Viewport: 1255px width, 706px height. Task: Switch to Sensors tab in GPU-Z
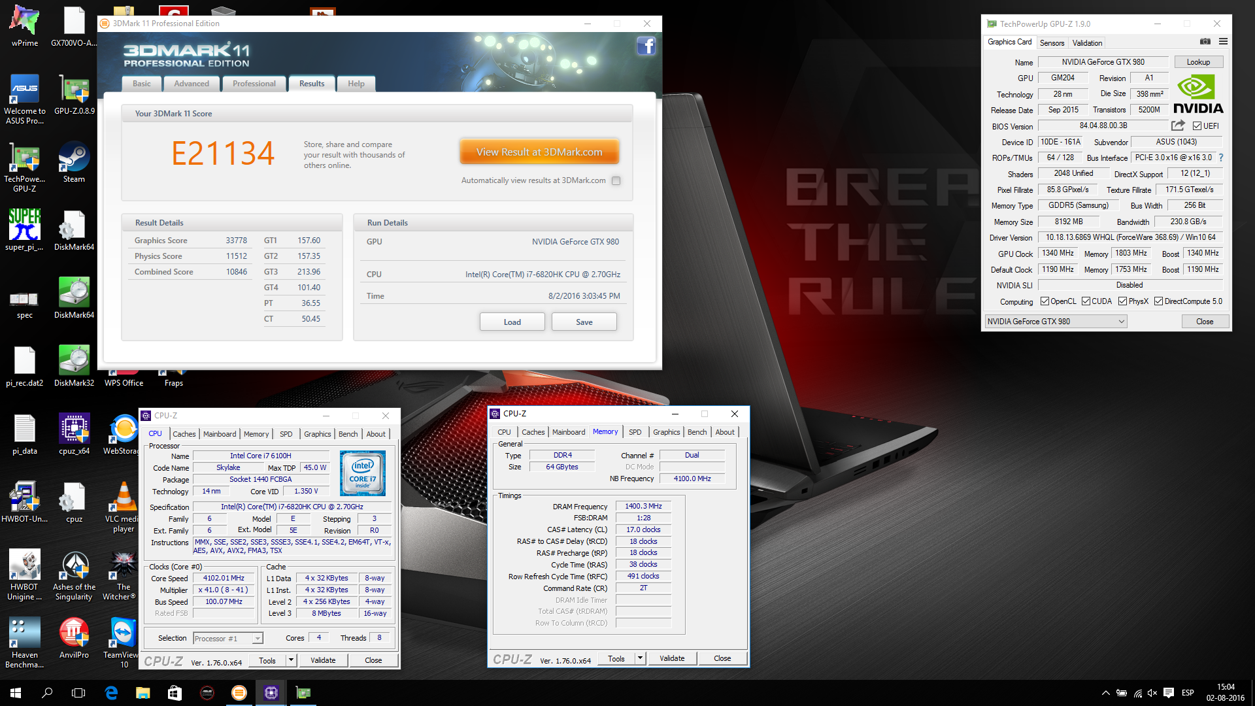[x=1052, y=43]
